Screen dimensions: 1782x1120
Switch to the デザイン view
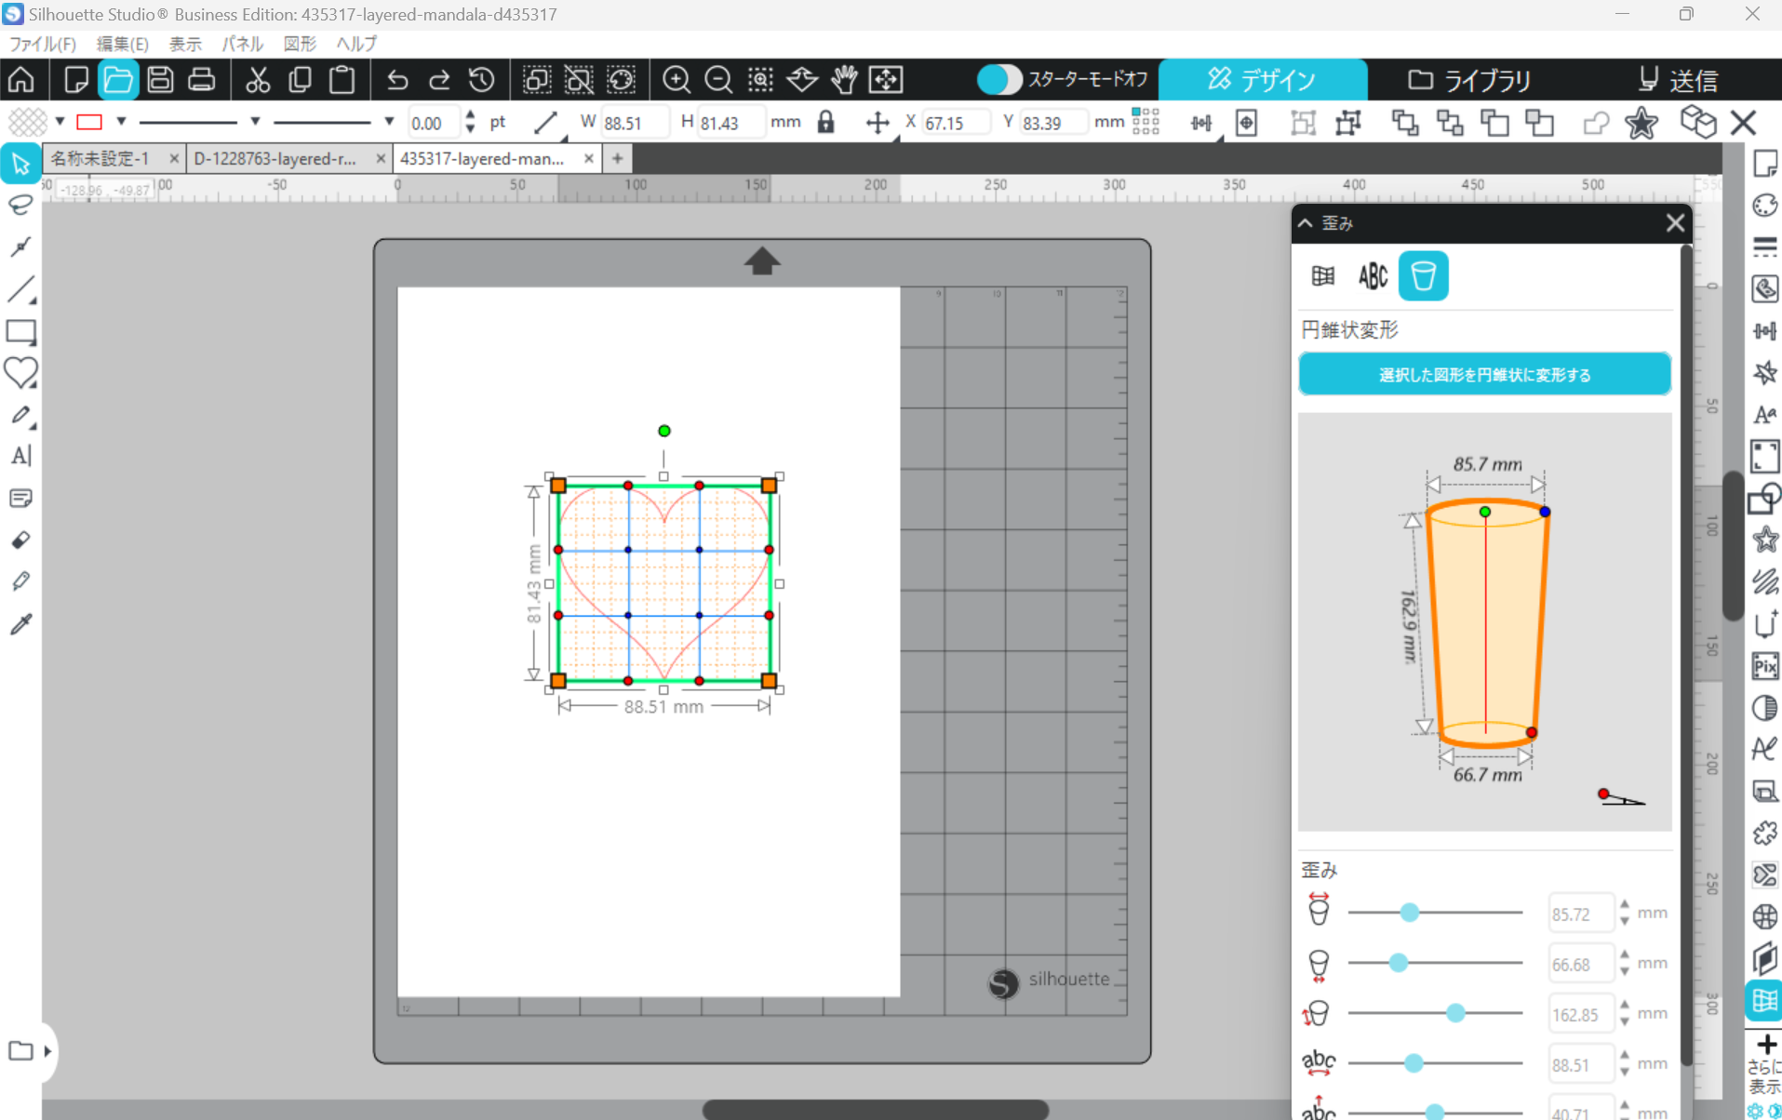1262,80
